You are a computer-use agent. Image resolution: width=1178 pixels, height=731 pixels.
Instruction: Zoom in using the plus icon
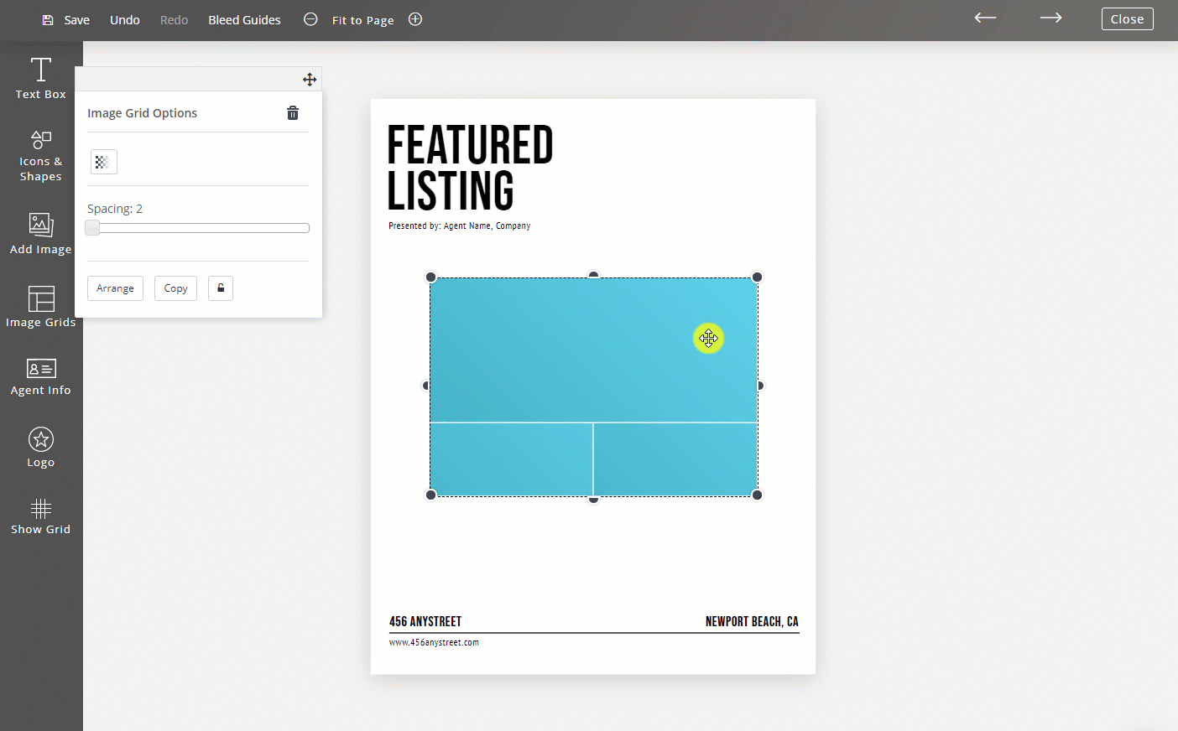(x=414, y=18)
